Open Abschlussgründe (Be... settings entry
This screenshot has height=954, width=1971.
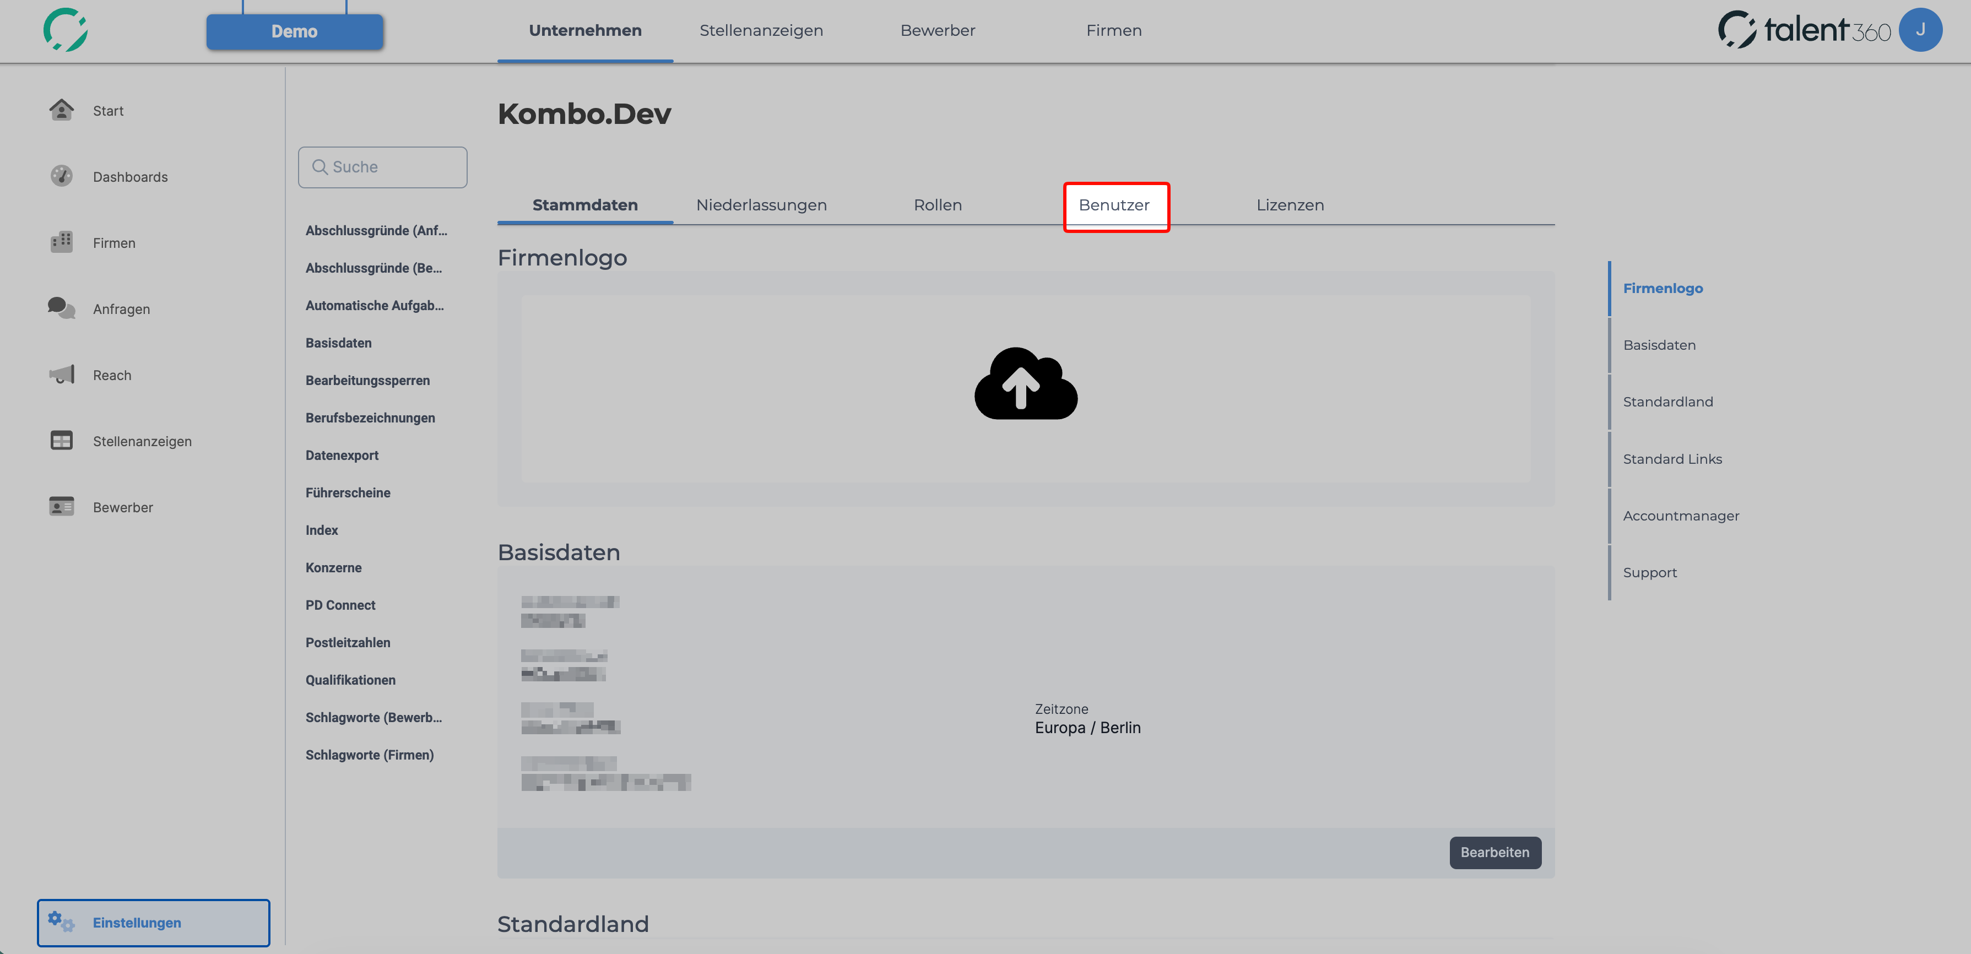pyautogui.click(x=374, y=268)
